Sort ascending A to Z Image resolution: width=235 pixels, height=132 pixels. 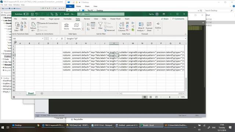88,25
